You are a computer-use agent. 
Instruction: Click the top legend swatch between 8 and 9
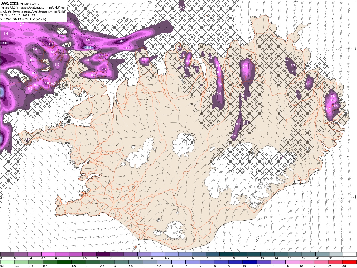(226, 254)
